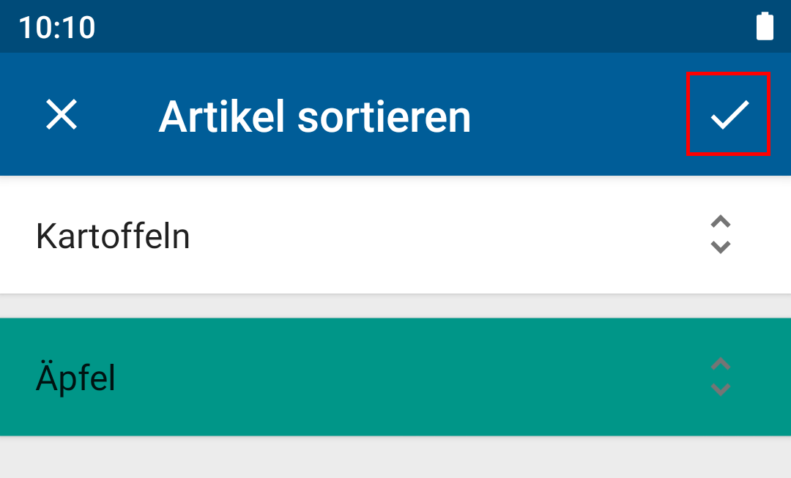Confirm sorting with the checkmark icon
The height and width of the screenshot is (478, 791).
pyautogui.click(x=729, y=114)
